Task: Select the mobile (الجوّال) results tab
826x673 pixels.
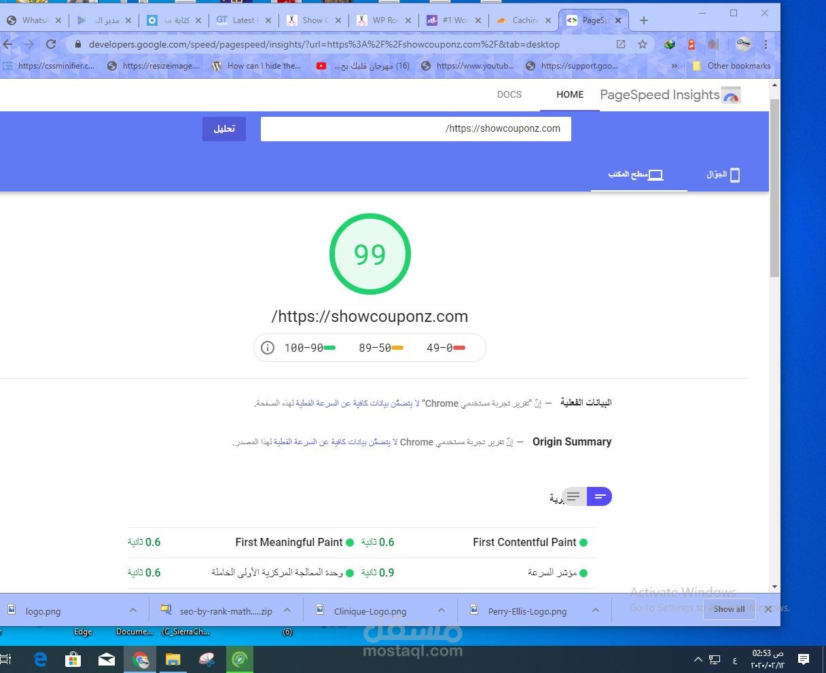Action: click(x=724, y=175)
